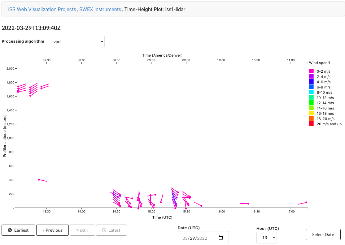Viewport: 345px width, 245px height.
Task: Click the Next navigation button
Action: coord(82,230)
